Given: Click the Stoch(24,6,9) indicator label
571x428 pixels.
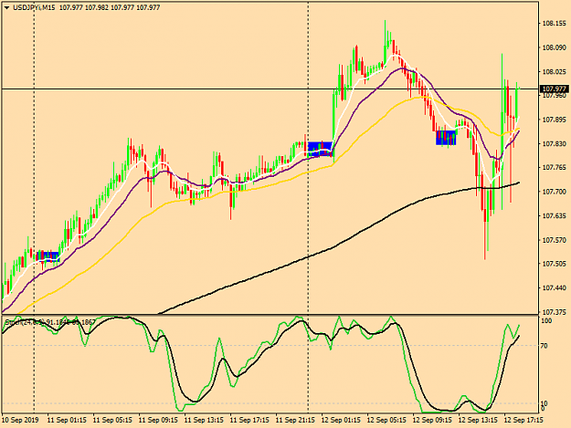Looking at the screenshot, I should pos(25,322).
